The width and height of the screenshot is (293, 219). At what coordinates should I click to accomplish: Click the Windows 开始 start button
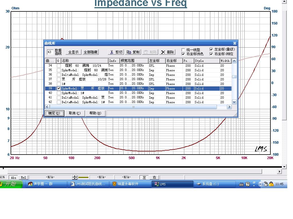click(11, 184)
